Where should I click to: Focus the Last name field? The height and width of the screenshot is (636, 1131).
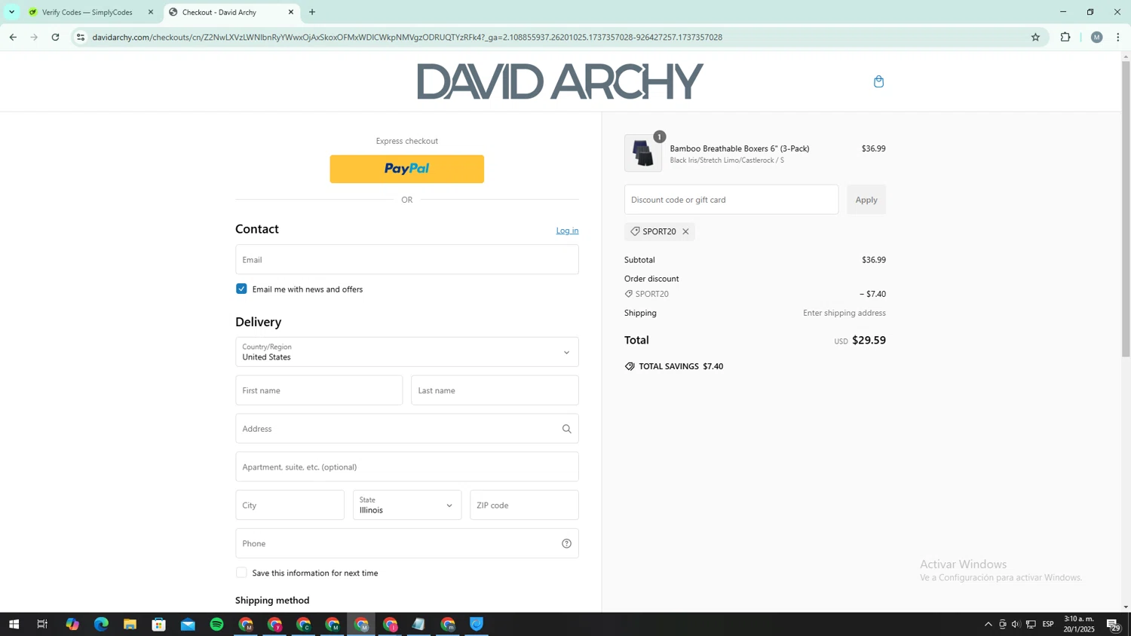(495, 390)
